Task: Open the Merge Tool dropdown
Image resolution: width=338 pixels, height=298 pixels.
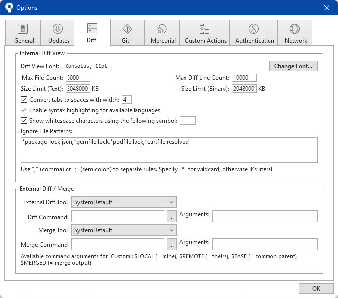Action: 124,230
